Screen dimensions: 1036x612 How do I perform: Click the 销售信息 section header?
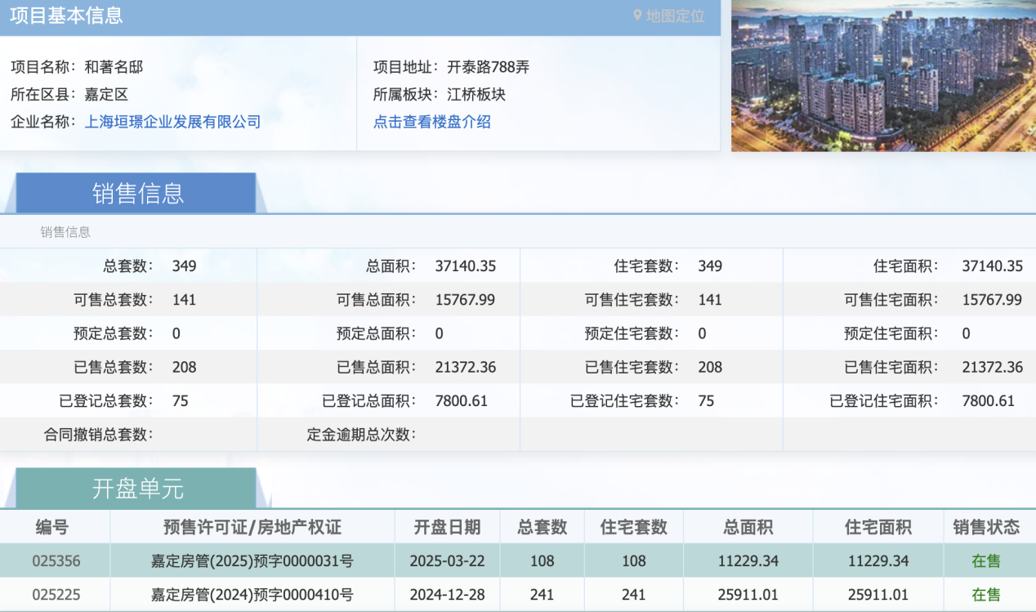click(x=139, y=193)
